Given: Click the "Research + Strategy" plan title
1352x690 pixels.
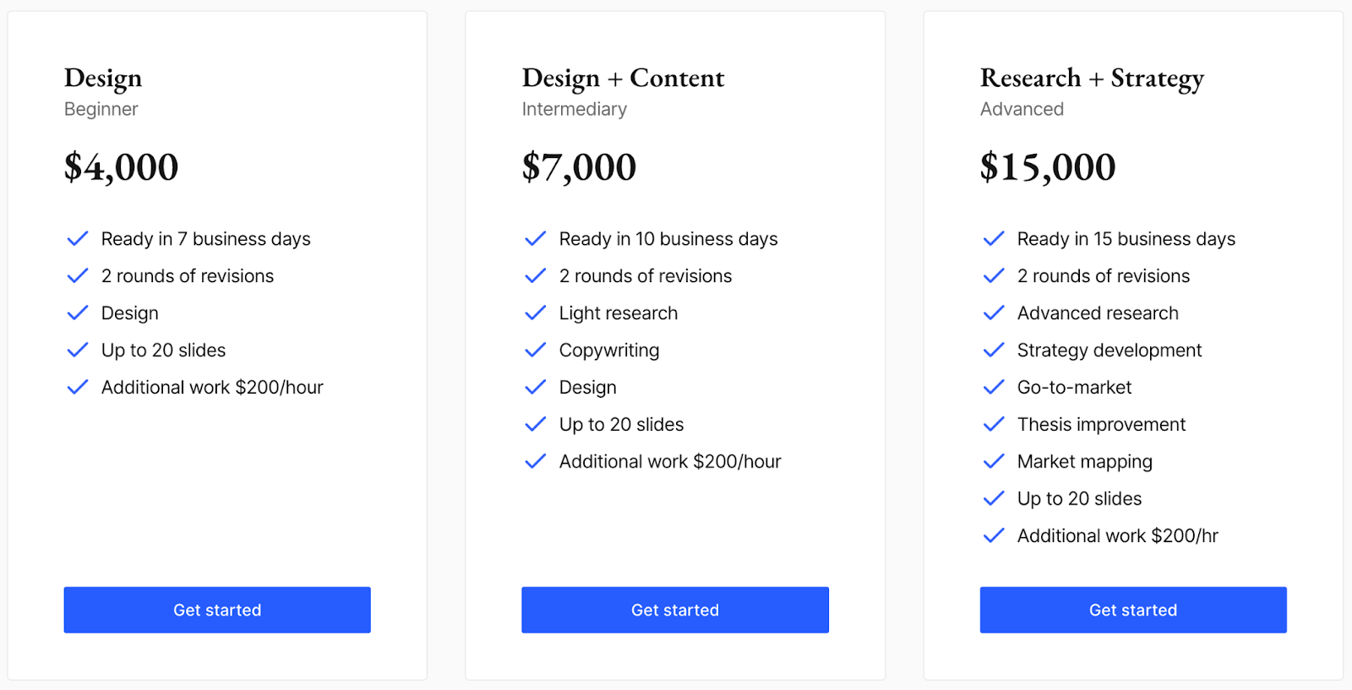Looking at the screenshot, I should click(x=1091, y=78).
